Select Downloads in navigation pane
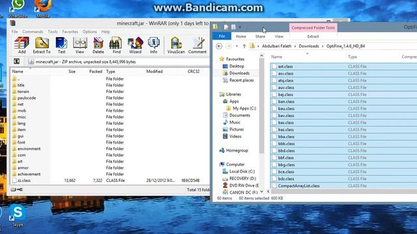Screen dimensions: 417x234 [x=239, y=73]
